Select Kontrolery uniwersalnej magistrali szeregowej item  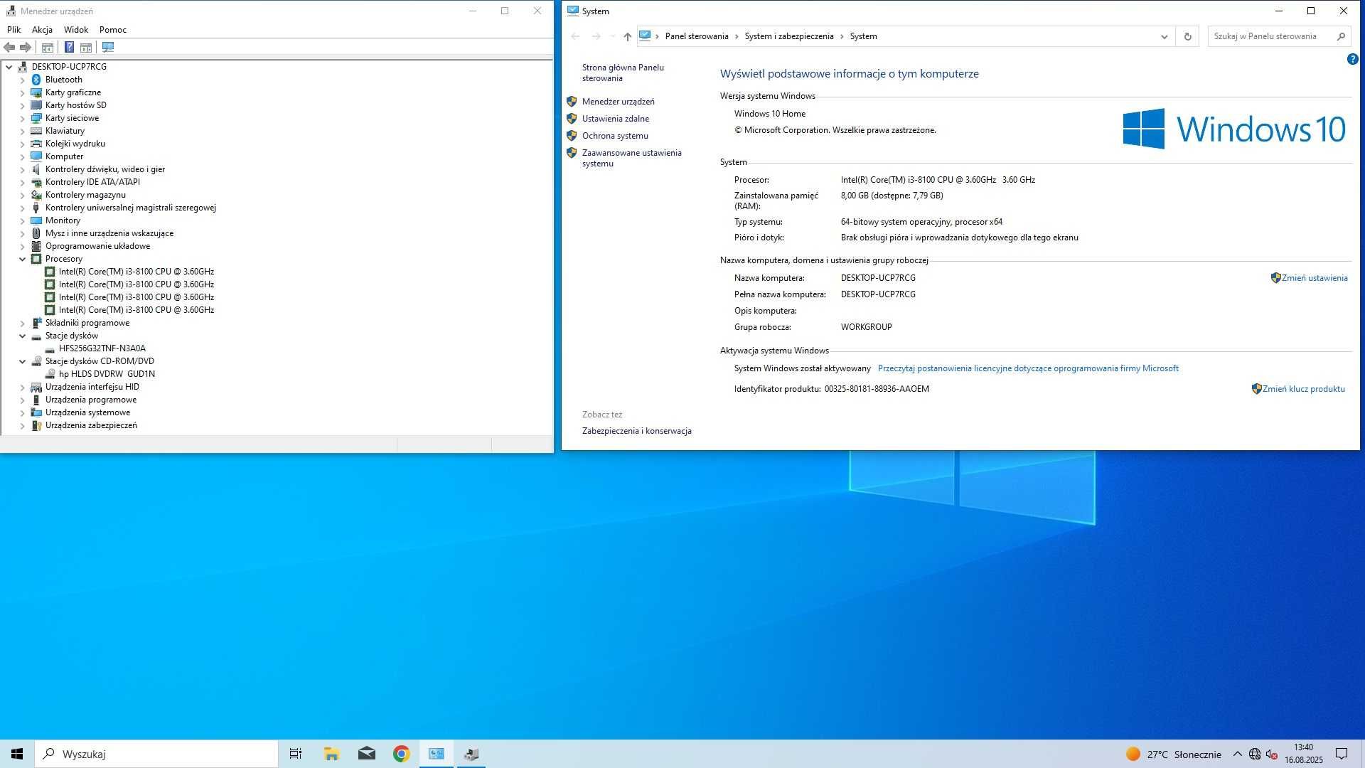pos(130,208)
